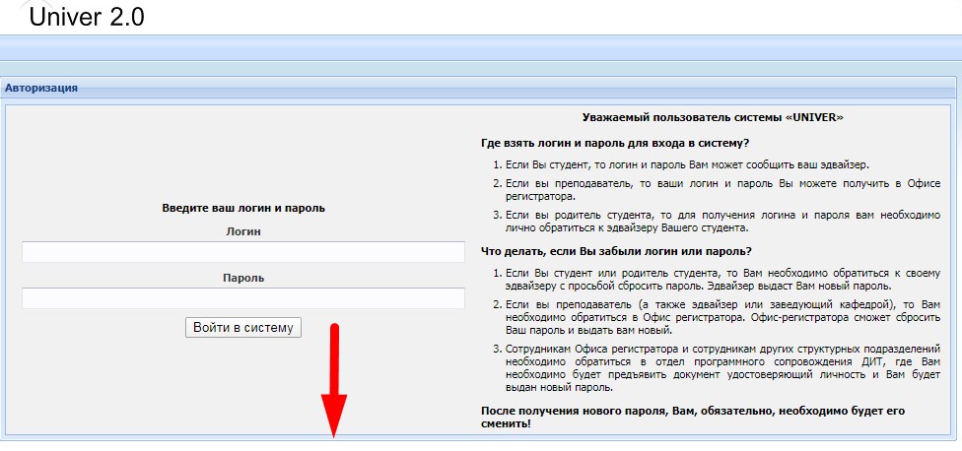Click the item about Офис регистратора staff and ДИТ
This screenshot has width=962, height=451.
click(x=720, y=367)
